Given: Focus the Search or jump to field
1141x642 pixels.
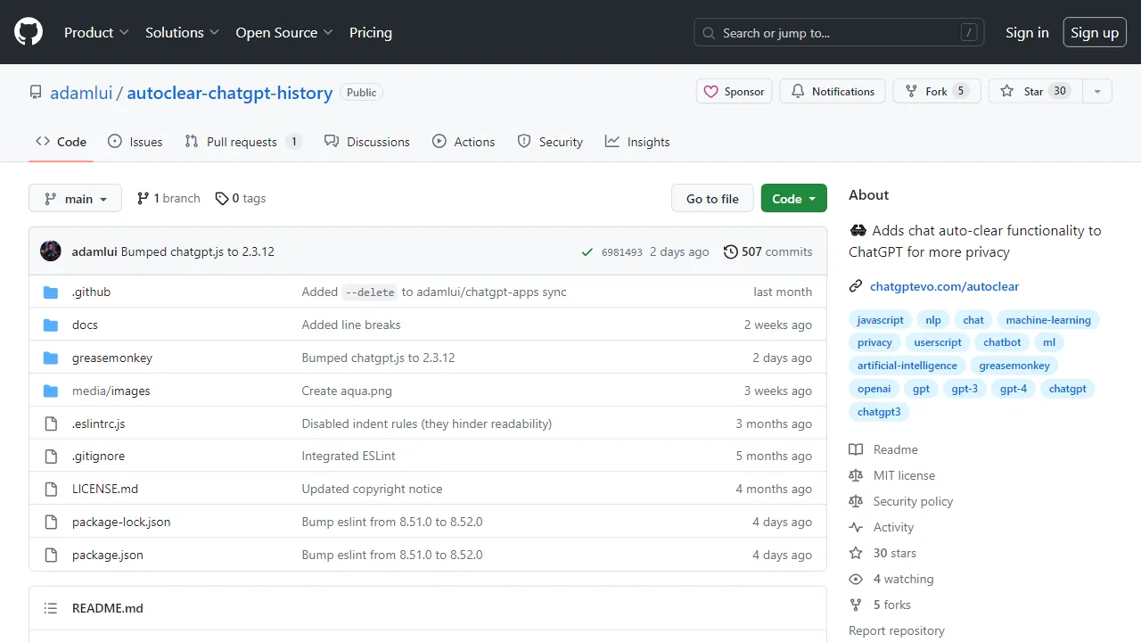Looking at the screenshot, I should point(839,32).
